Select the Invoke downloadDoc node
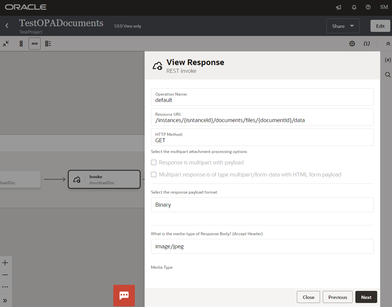This screenshot has height=307, width=392. point(104,179)
